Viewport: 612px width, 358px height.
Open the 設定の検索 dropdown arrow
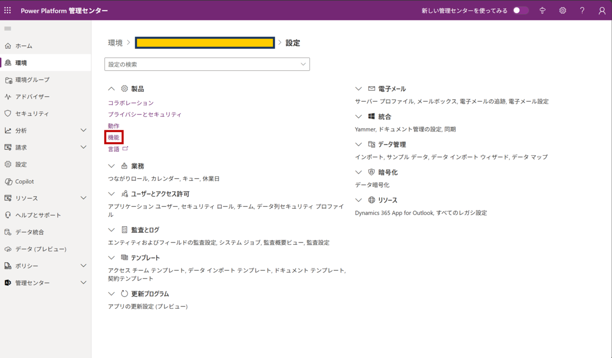(303, 64)
